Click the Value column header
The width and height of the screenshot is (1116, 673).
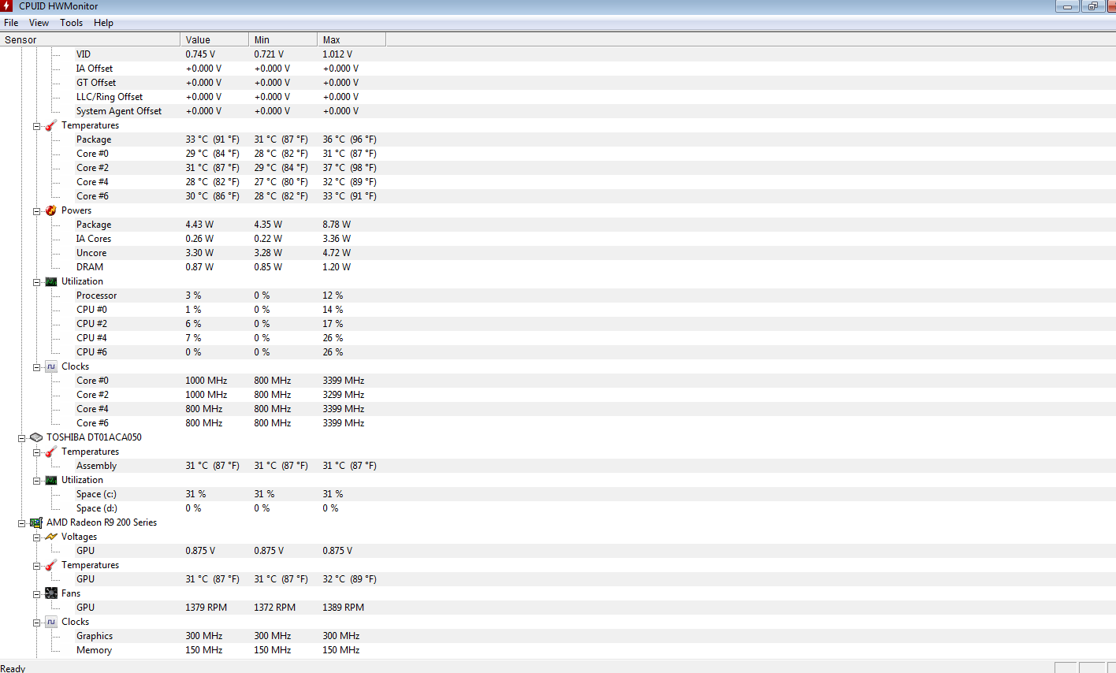coord(214,39)
